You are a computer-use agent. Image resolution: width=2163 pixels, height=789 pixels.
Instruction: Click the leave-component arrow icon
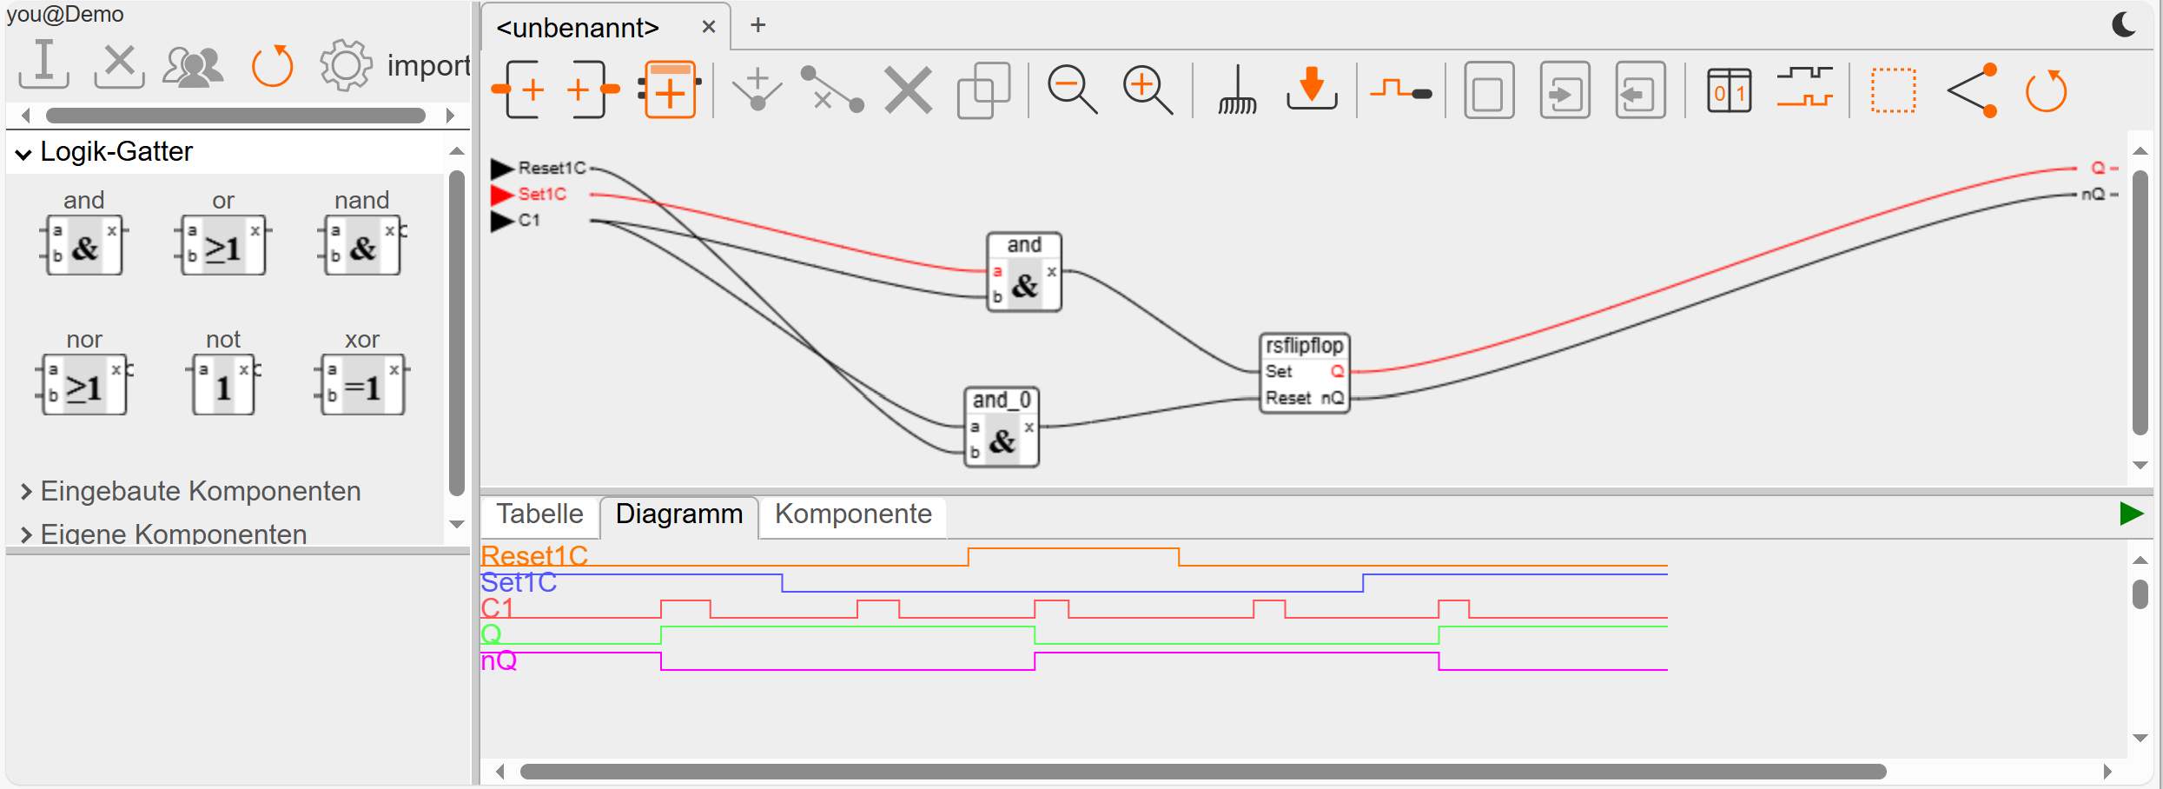coord(1640,90)
